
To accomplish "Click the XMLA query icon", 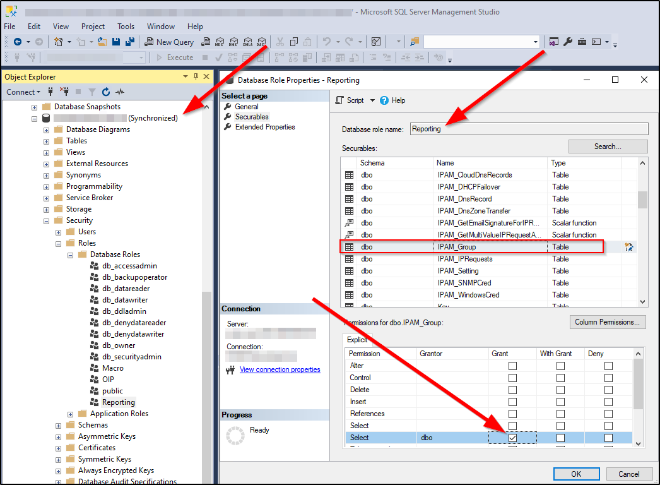I will tap(247, 42).
